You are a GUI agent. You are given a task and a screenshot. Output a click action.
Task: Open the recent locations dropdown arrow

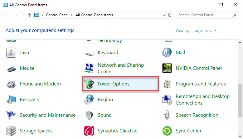[x=23, y=15]
